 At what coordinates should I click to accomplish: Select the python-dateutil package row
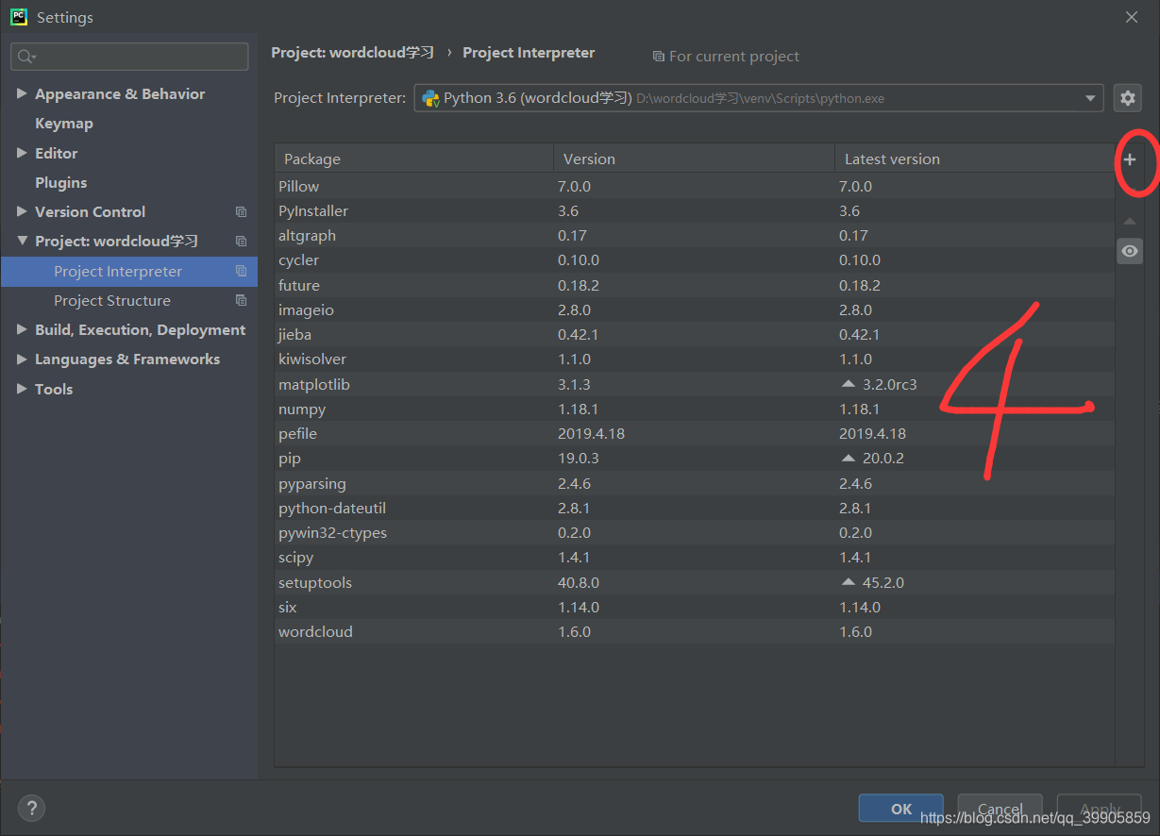point(694,508)
